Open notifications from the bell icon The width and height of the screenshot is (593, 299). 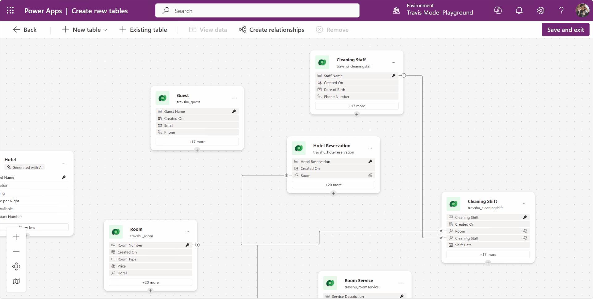point(519,10)
